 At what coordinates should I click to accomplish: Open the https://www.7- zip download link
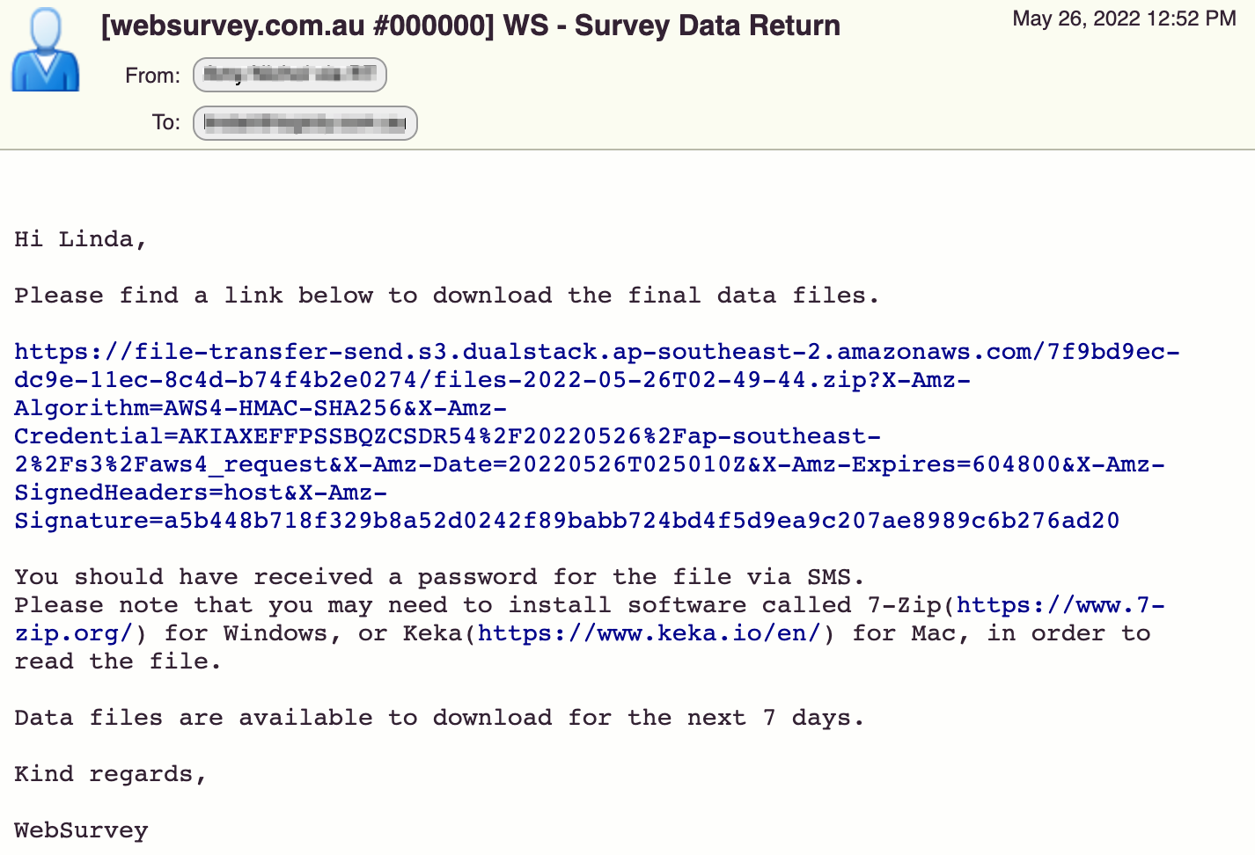point(1061,605)
